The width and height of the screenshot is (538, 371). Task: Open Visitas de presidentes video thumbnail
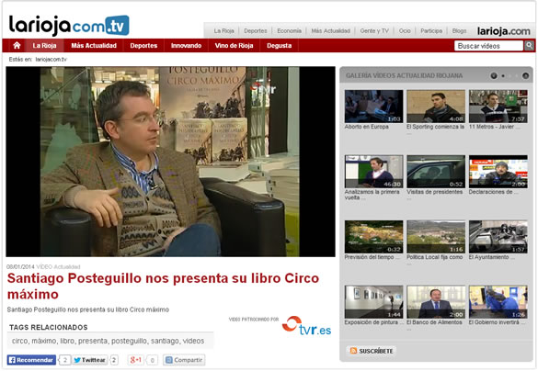tap(436, 172)
